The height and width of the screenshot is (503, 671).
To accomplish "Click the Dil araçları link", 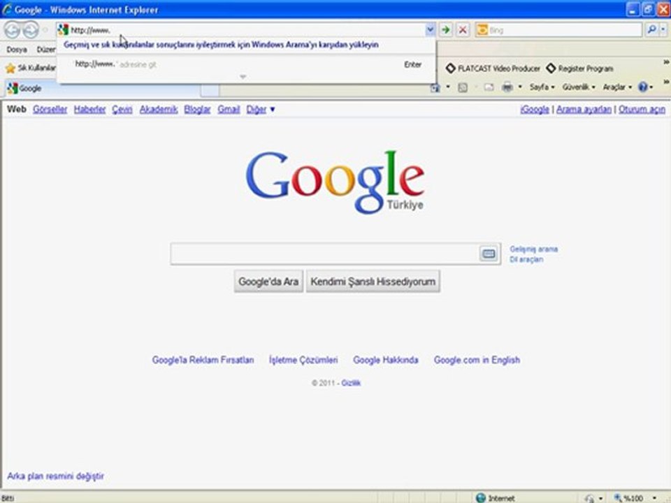I will [x=526, y=259].
